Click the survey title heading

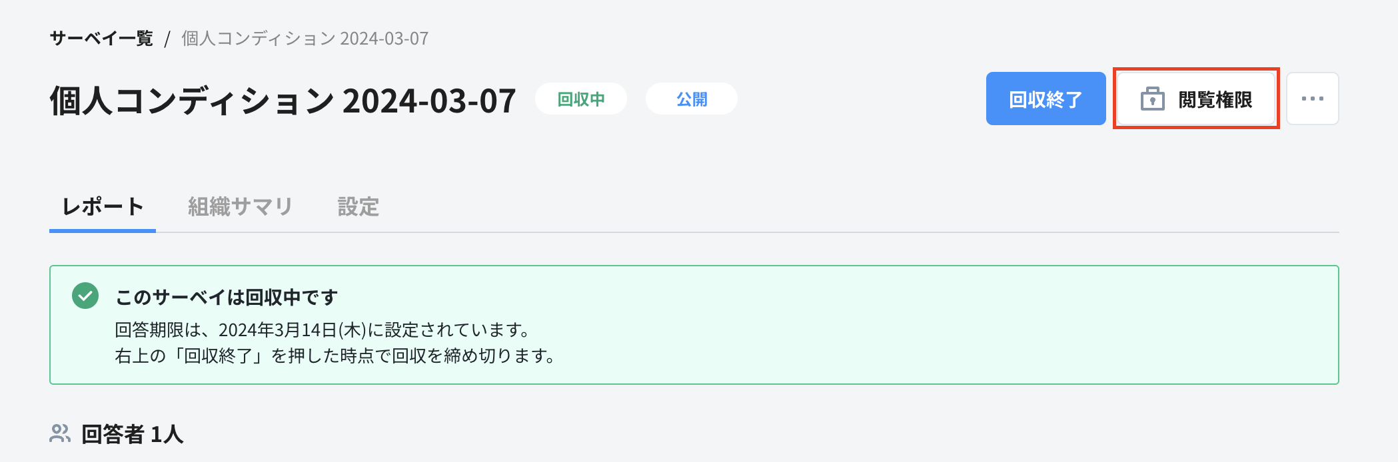283,99
